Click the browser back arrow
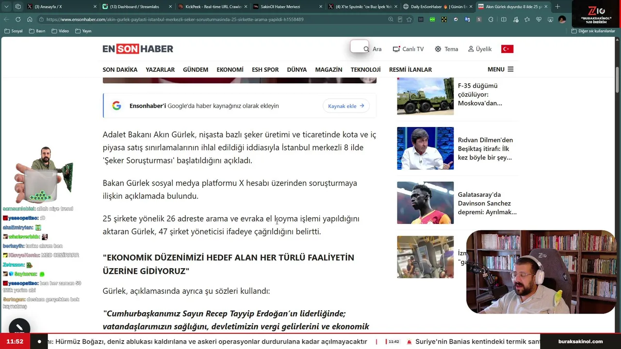 (x=6, y=19)
